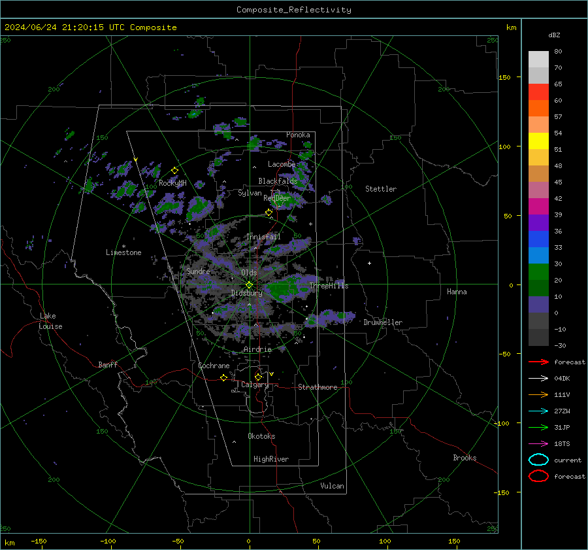Click the magenta 18TS arrow icon
The image size is (588, 550).
point(538,444)
